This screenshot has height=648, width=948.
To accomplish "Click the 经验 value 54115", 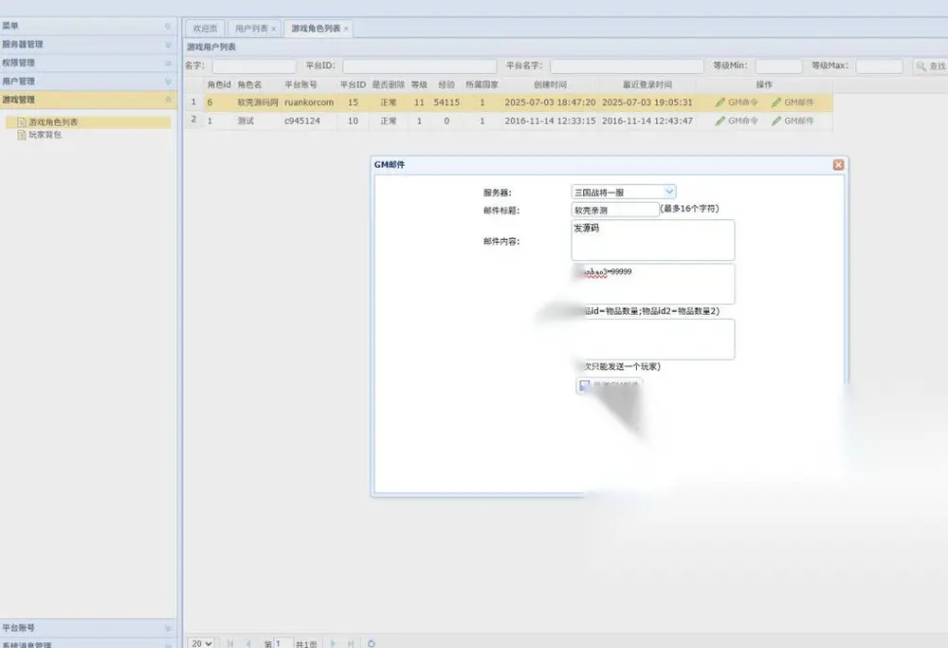I will coord(447,102).
